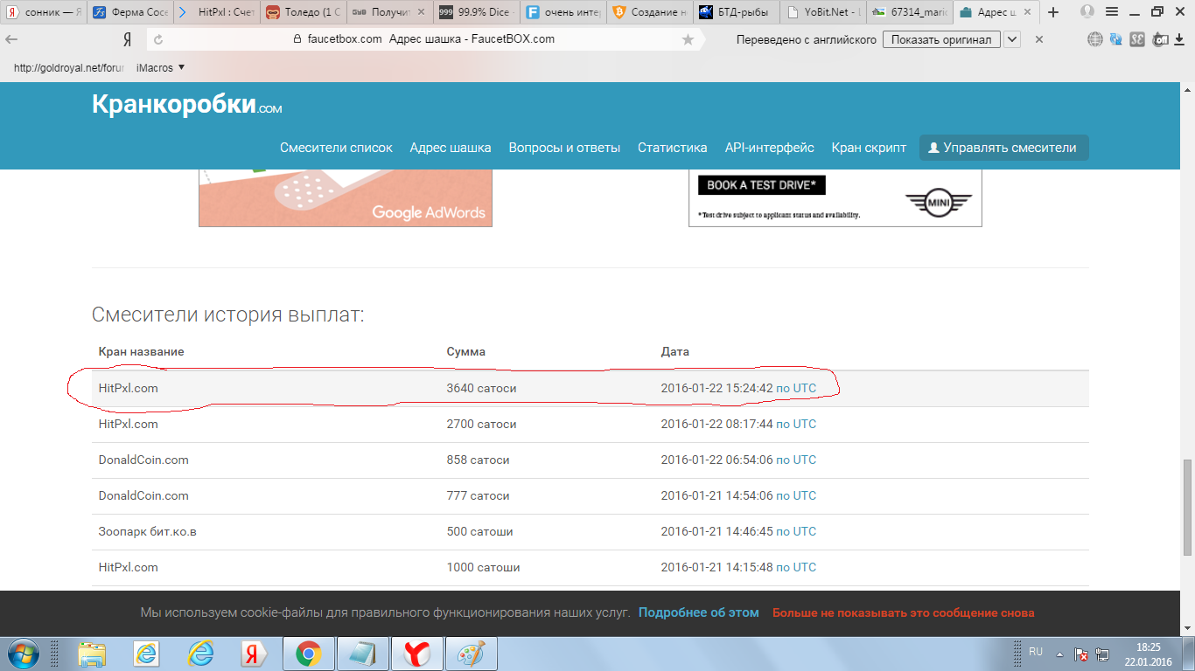1195x671 pixels.
Task: Switch to the 'сонник' tab
Action: pyautogui.click(x=44, y=12)
